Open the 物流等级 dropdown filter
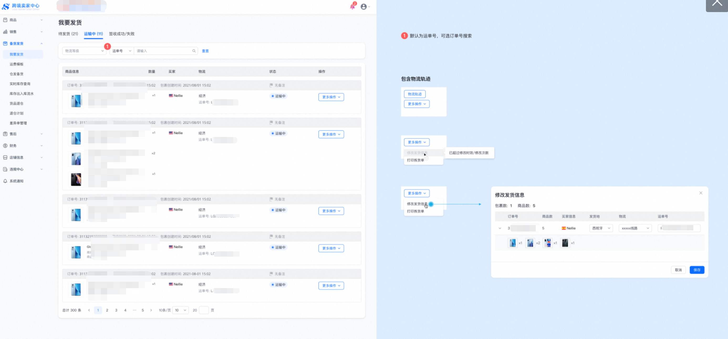Screen dimensions: 728x339 click(x=84, y=51)
